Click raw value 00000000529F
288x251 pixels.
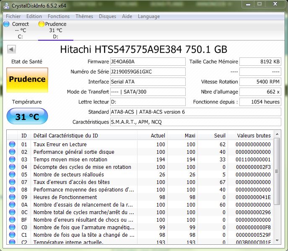[253, 235]
